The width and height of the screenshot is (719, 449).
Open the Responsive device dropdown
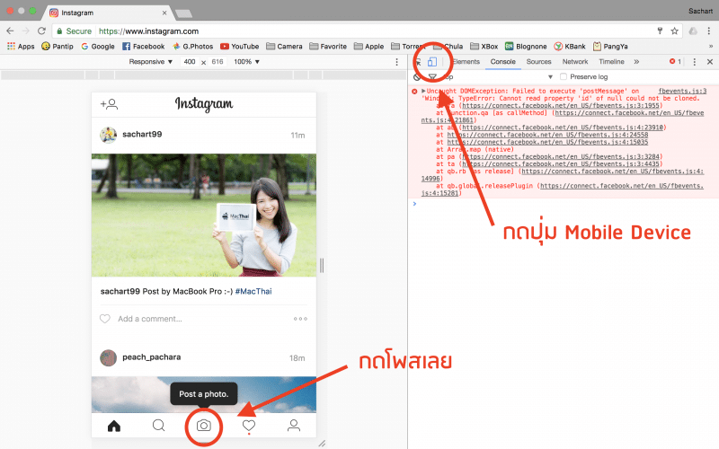(x=150, y=62)
